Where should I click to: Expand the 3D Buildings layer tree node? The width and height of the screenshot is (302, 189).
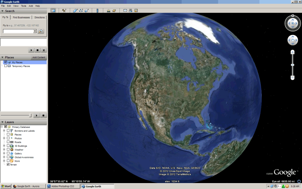[4, 146]
